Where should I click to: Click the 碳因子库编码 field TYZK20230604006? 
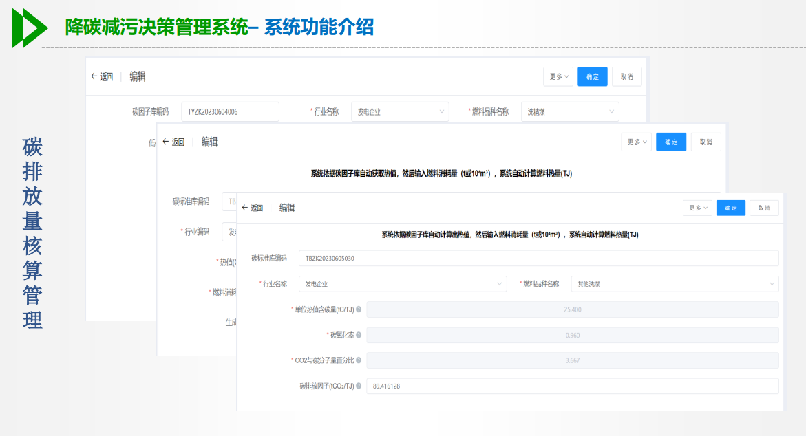point(230,111)
